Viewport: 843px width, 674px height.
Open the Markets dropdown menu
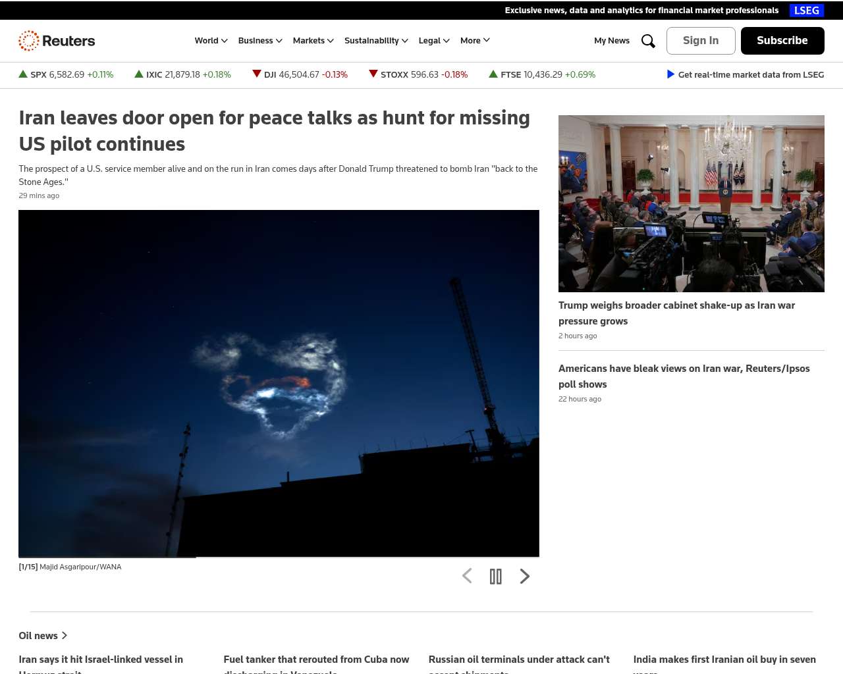point(313,41)
